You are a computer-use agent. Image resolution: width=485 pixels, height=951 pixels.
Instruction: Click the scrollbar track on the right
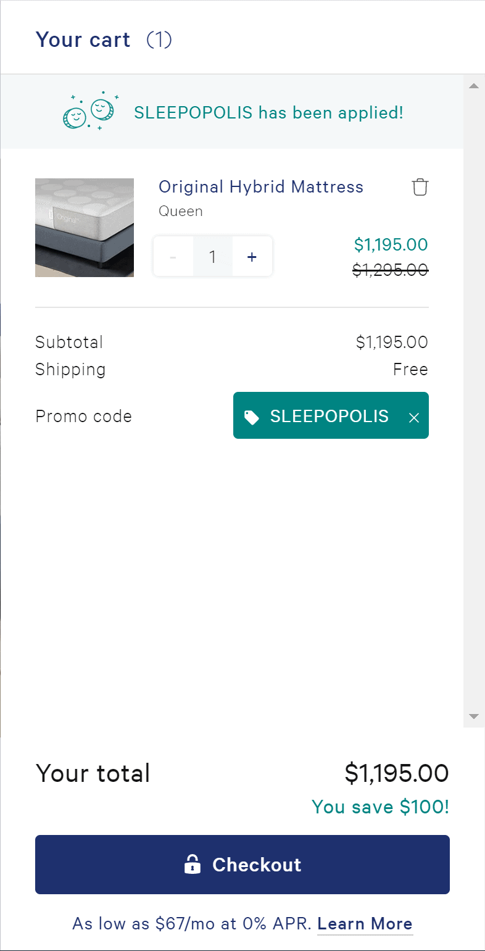coord(474,401)
